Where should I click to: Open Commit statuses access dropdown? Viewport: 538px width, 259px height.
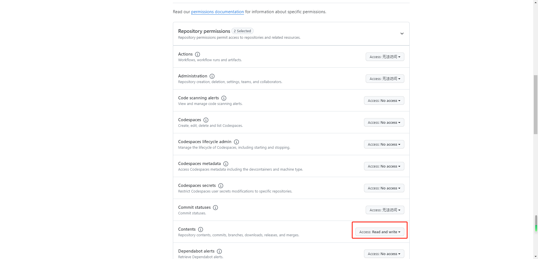pos(385,210)
